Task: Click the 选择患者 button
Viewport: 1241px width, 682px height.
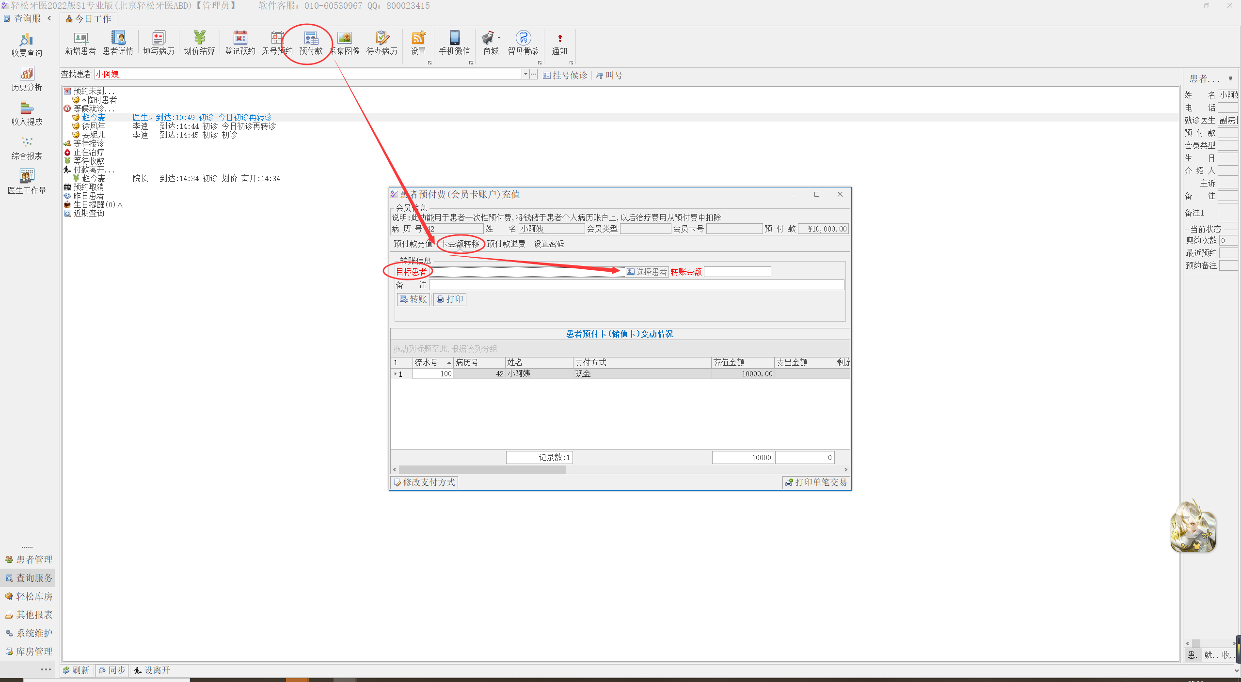Action: (647, 272)
